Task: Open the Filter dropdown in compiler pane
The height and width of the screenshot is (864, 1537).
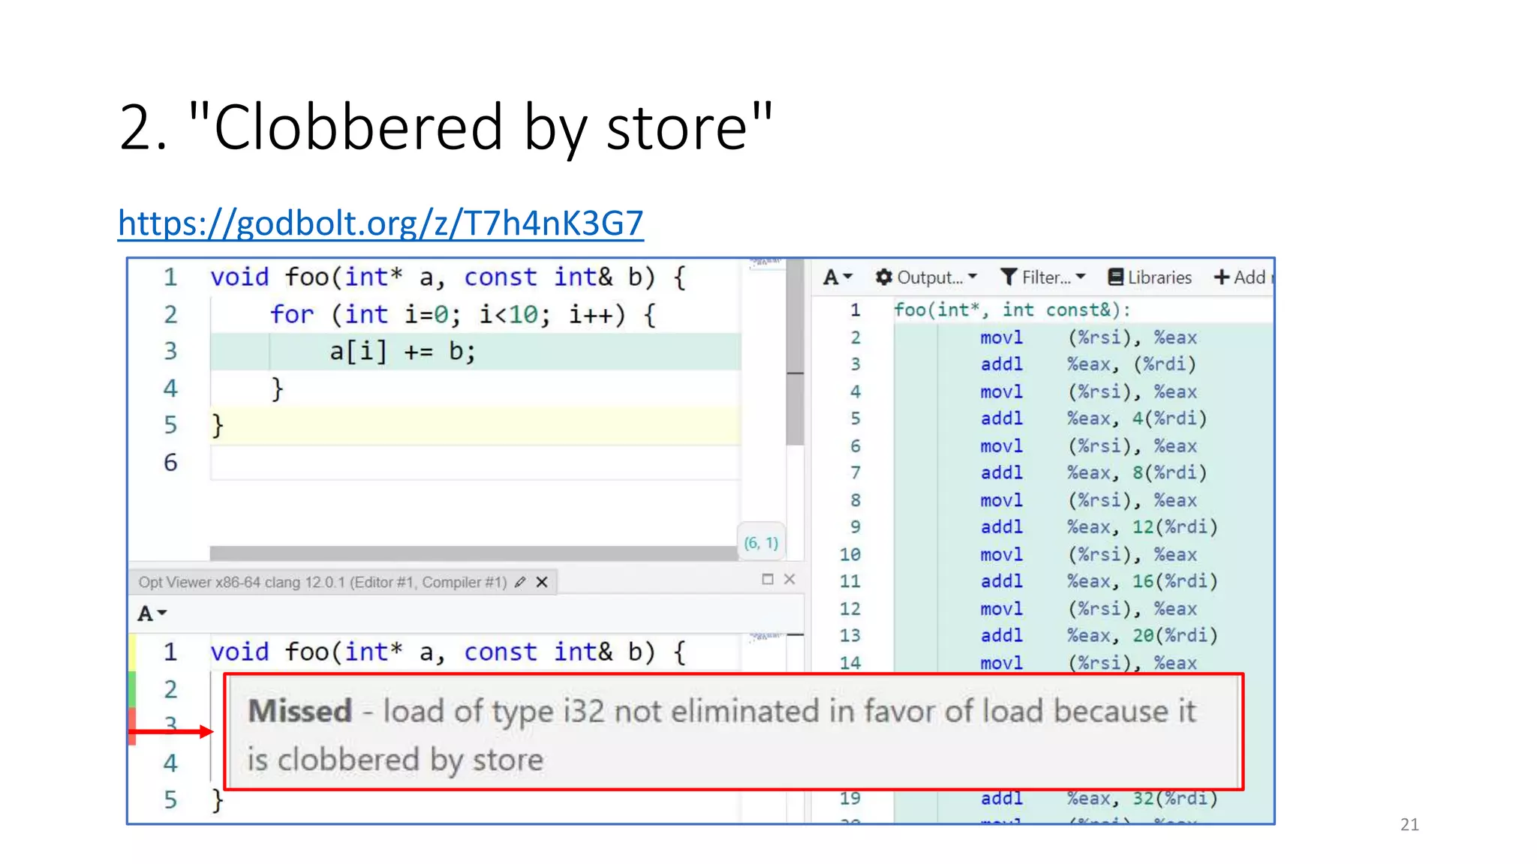Action: [1043, 277]
